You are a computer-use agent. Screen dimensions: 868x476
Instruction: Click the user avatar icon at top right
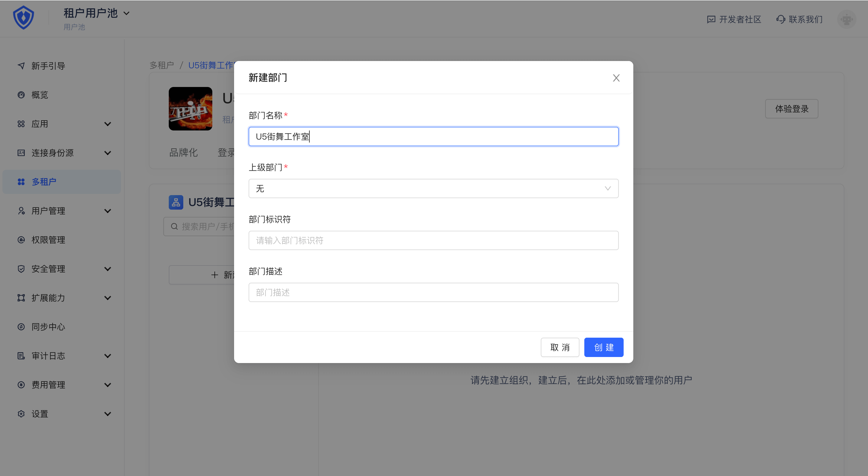(846, 19)
